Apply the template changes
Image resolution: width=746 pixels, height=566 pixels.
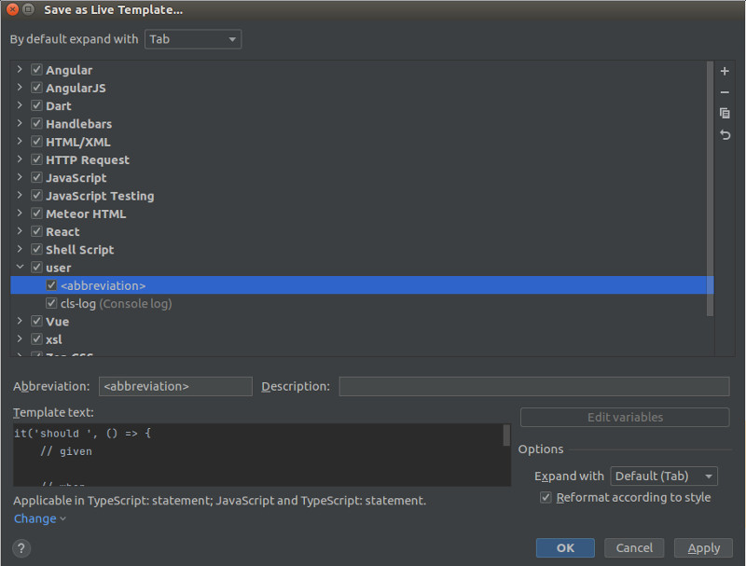(703, 547)
